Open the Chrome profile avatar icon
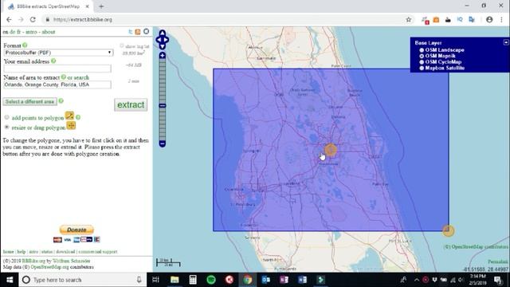The image size is (510, 287). click(489, 19)
